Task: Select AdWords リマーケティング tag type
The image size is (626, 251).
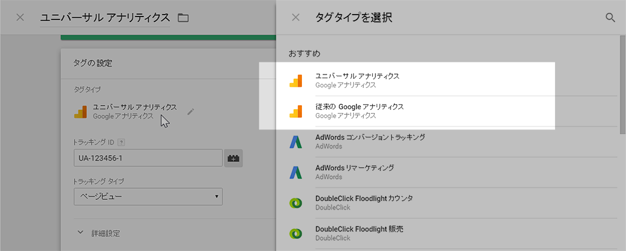Action: tap(453, 172)
